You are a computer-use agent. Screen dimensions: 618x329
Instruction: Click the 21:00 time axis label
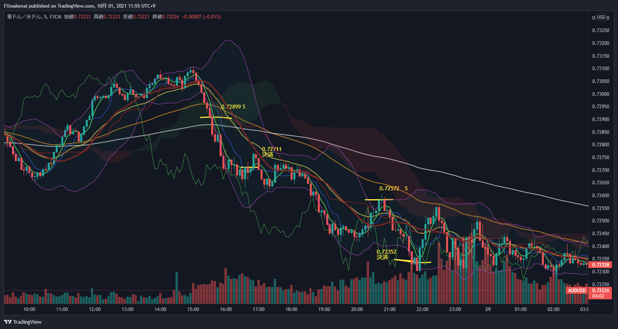point(390,309)
